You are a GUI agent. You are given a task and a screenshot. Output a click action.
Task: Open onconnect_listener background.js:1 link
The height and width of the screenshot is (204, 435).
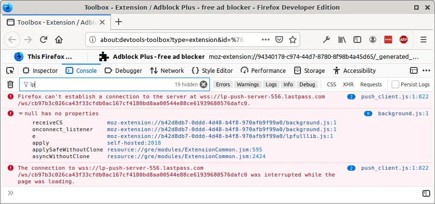pyautogui.click(x=222, y=129)
